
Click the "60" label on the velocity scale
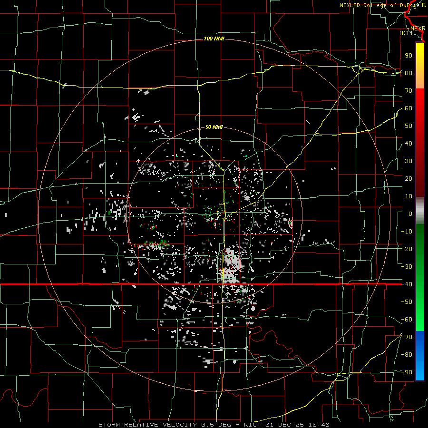409,108
